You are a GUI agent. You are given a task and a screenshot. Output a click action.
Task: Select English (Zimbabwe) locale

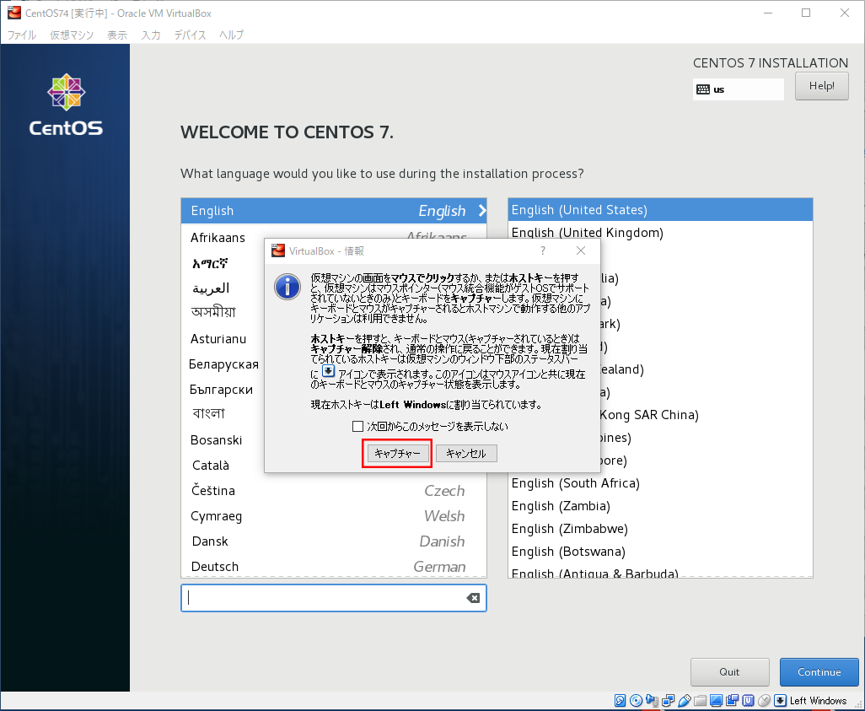click(x=660, y=528)
